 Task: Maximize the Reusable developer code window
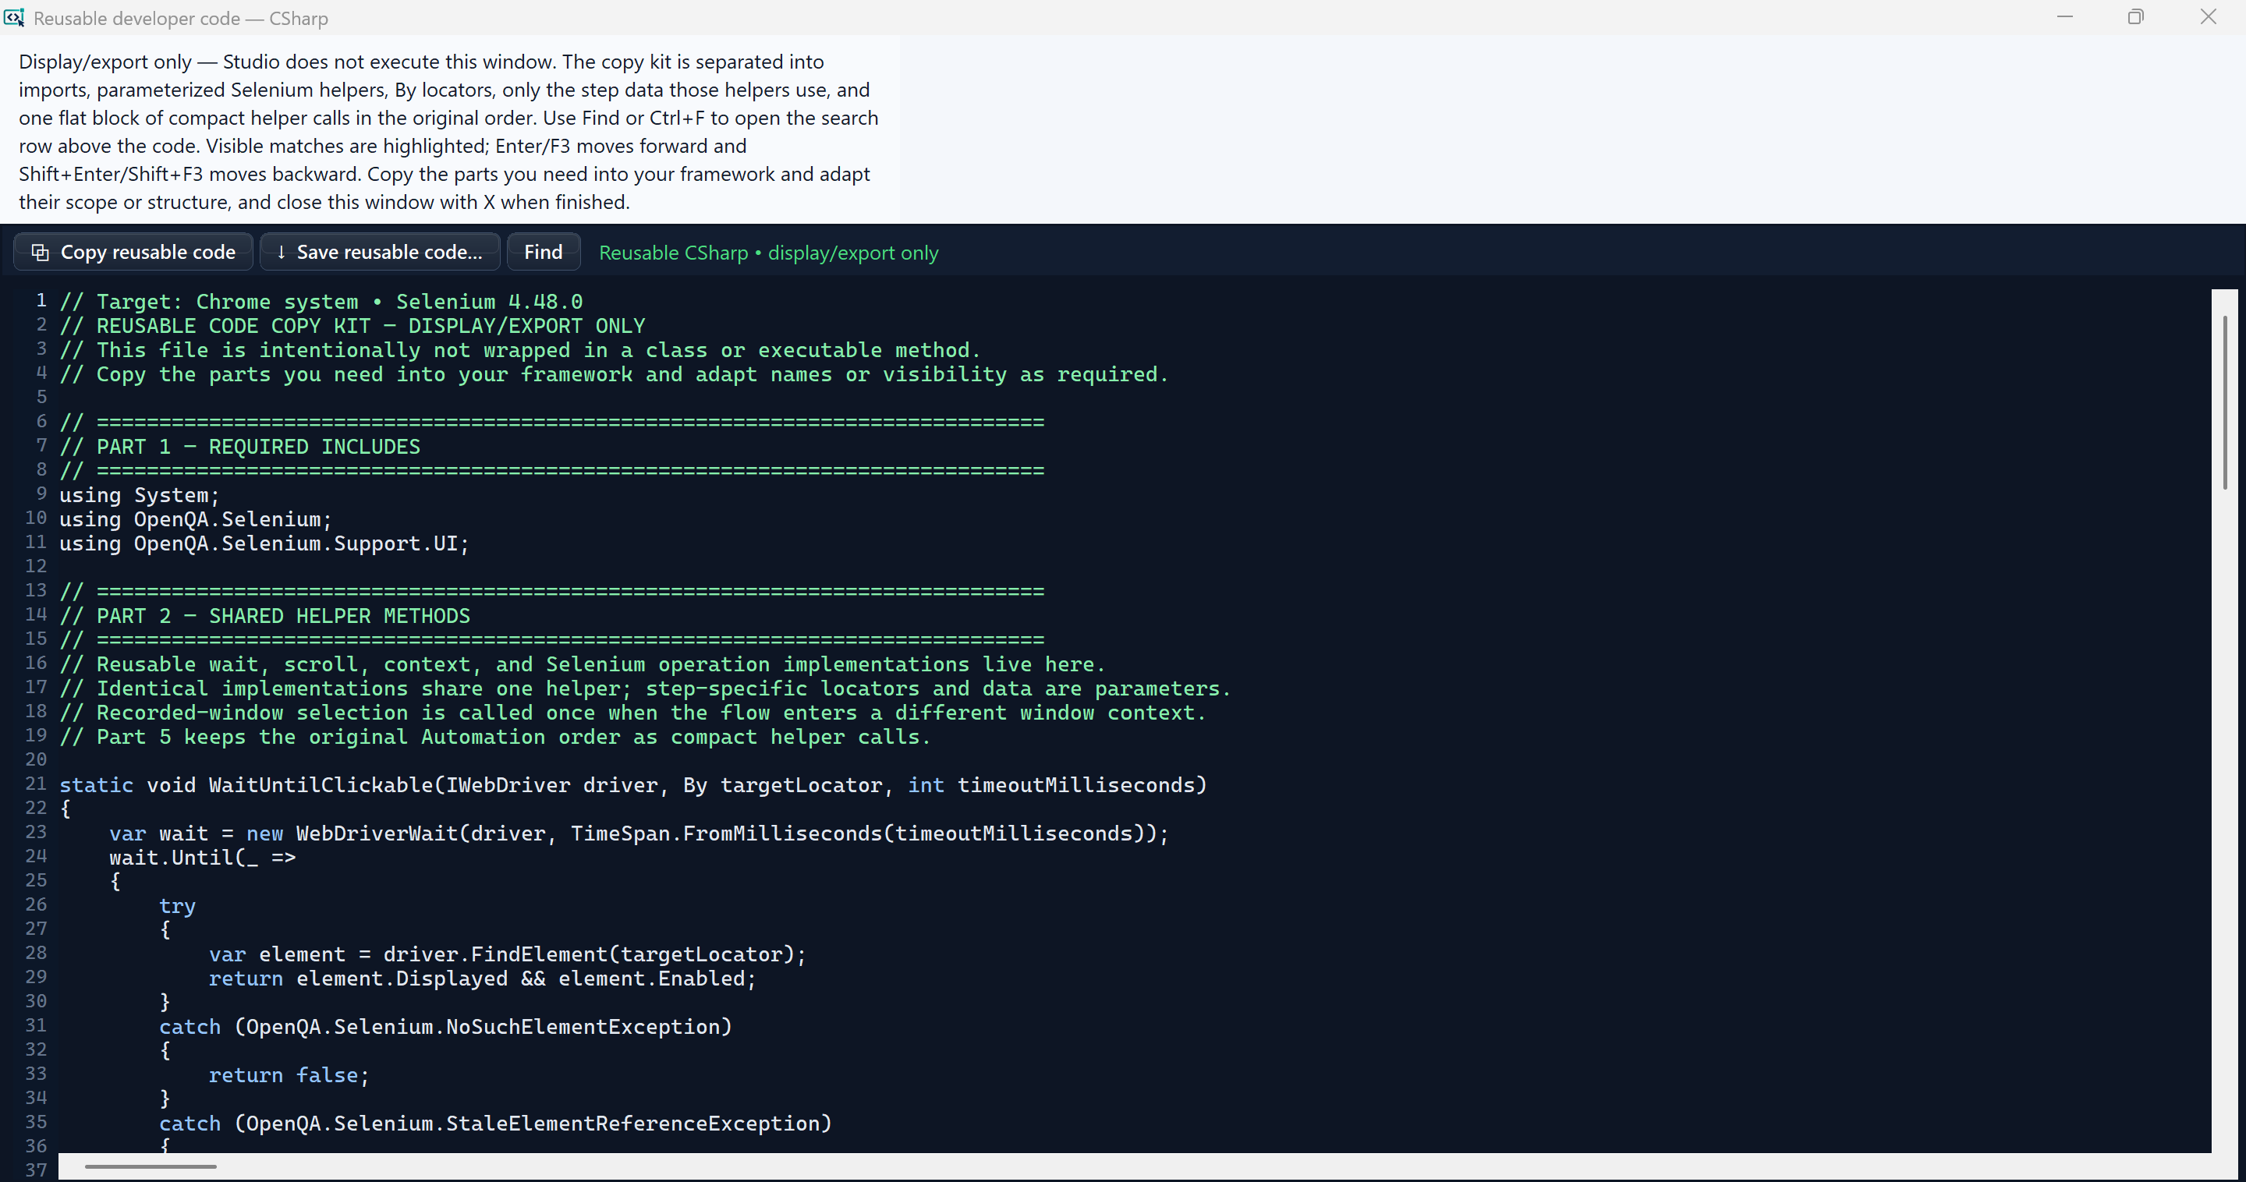click(x=2136, y=17)
